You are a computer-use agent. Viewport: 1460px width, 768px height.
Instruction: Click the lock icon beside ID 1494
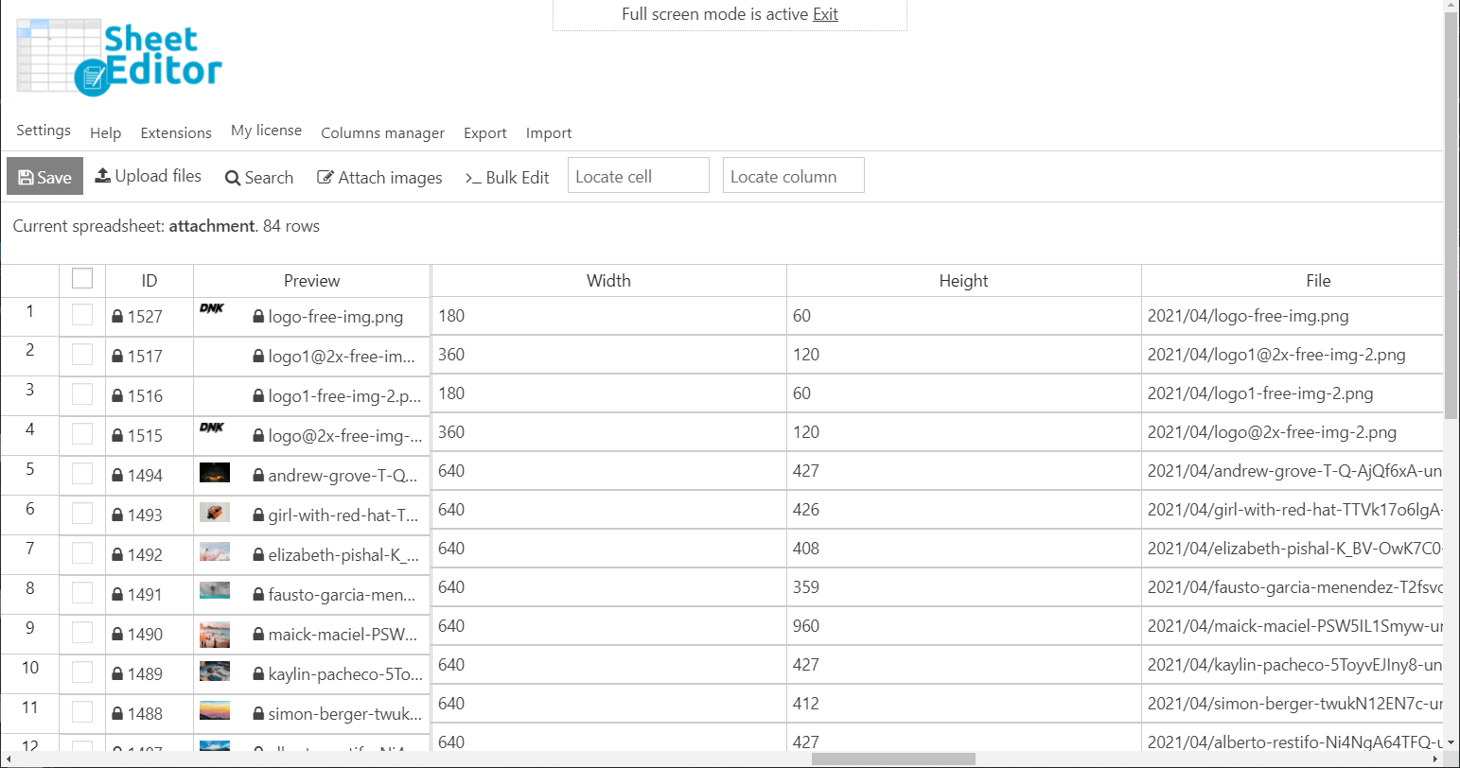coord(117,476)
